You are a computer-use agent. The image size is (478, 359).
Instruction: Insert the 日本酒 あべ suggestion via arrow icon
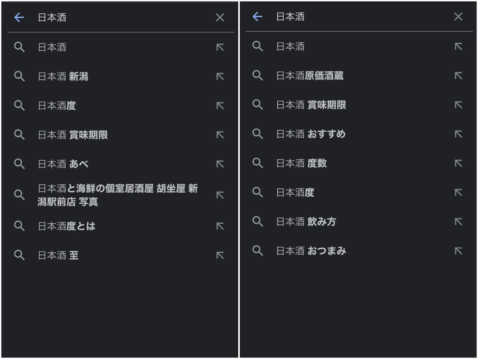220,164
